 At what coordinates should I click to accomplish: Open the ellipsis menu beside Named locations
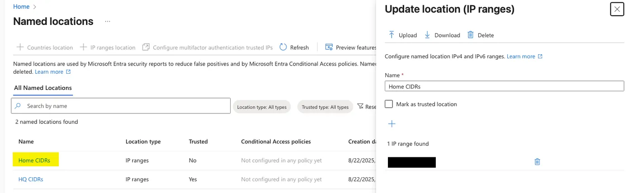pyautogui.click(x=108, y=21)
